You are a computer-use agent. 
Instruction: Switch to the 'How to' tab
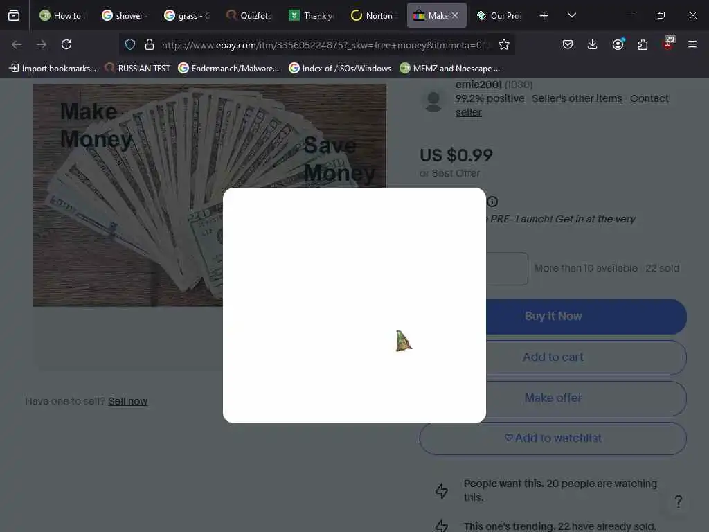pyautogui.click(x=63, y=15)
